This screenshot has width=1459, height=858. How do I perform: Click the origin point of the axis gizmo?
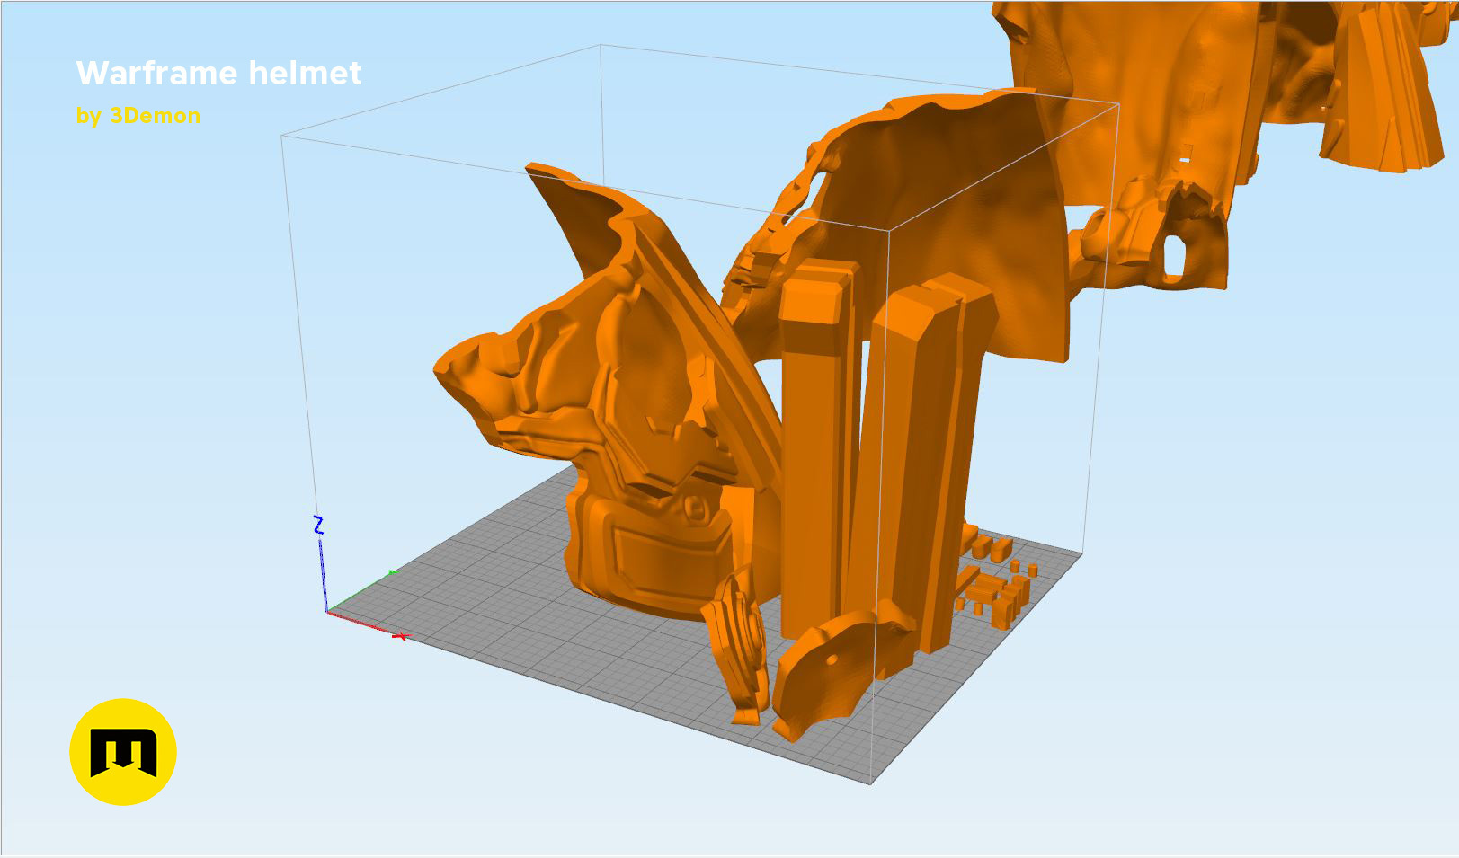pyautogui.click(x=329, y=614)
